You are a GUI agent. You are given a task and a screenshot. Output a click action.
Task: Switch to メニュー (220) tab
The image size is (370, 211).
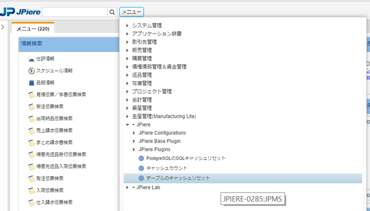click(x=33, y=29)
